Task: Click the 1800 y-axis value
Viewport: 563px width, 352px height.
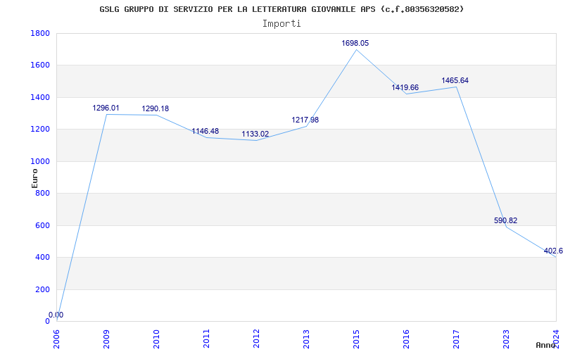Action: tap(40, 33)
